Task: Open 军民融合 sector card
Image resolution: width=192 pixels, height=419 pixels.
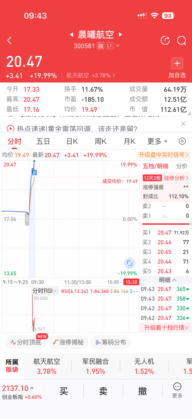Action: click(95, 366)
